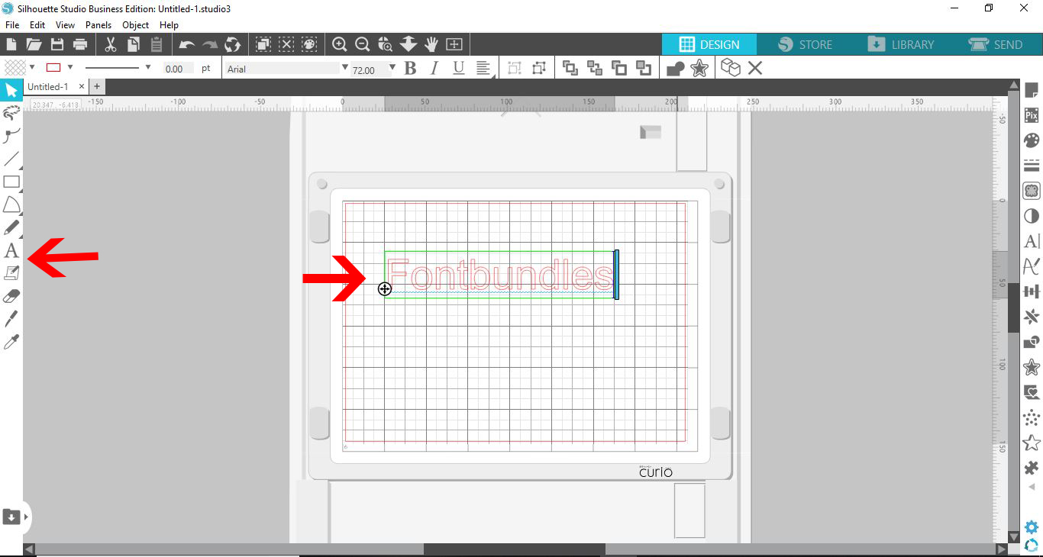Create a new document
Screen dimensions: 1043x557
[x=11, y=44]
